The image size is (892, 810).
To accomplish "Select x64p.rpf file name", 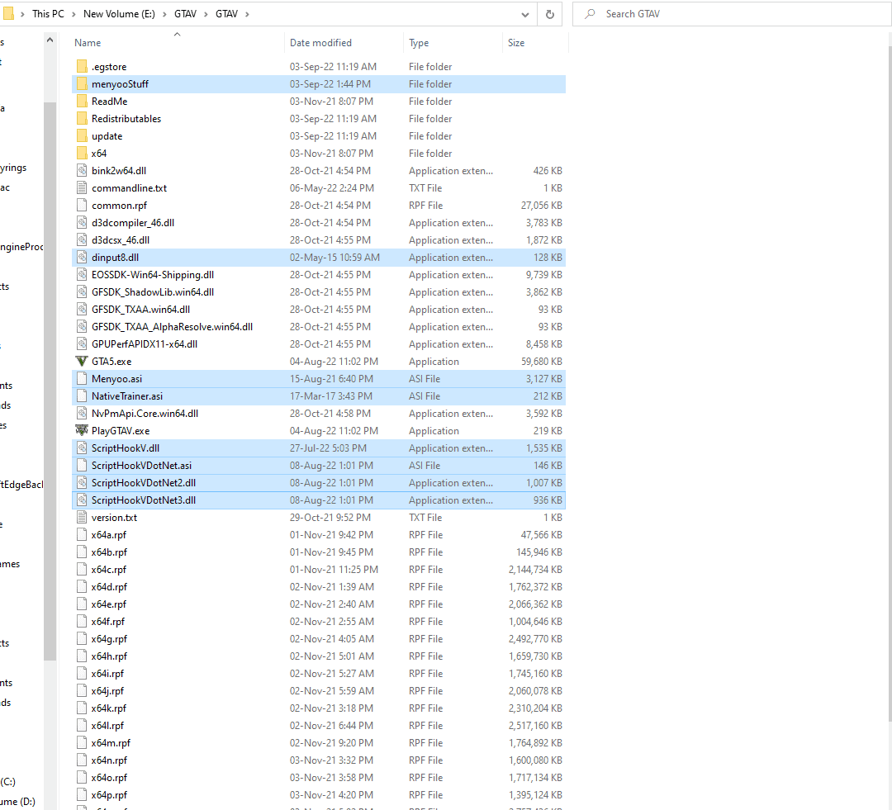I will coord(109,794).
